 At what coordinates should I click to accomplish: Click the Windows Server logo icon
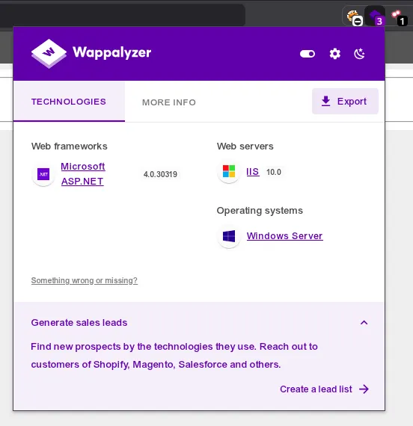pos(229,236)
